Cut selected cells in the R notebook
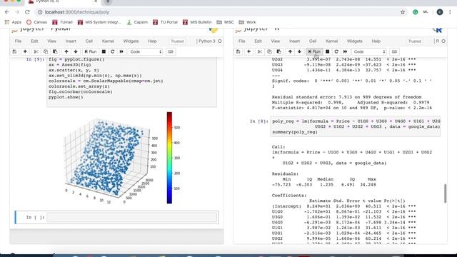Image resolution: width=457 pixels, height=257 pixels. (x=259, y=51)
